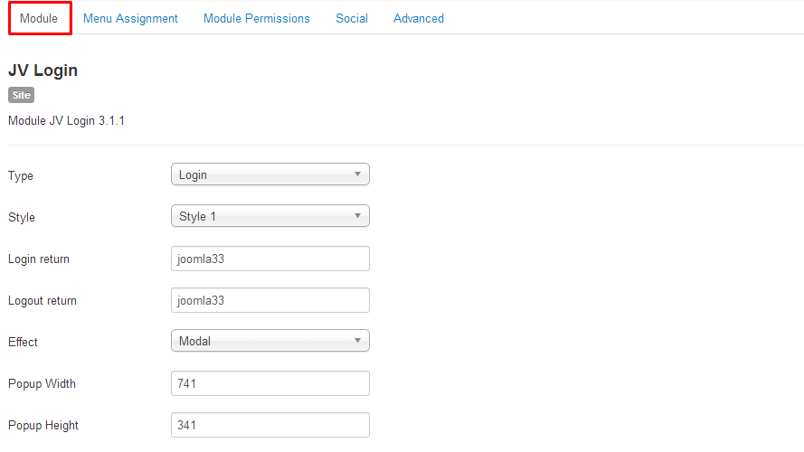Screen dimensions: 804x452
Task: Click the Login return label
Action: coord(39,259)
